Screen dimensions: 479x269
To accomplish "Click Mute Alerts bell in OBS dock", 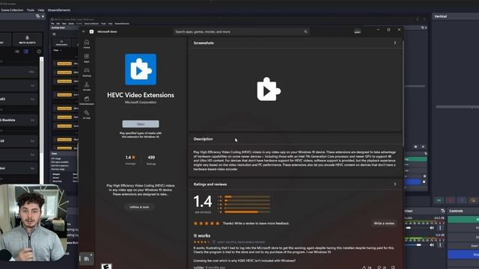I will [x=27, y=40].
